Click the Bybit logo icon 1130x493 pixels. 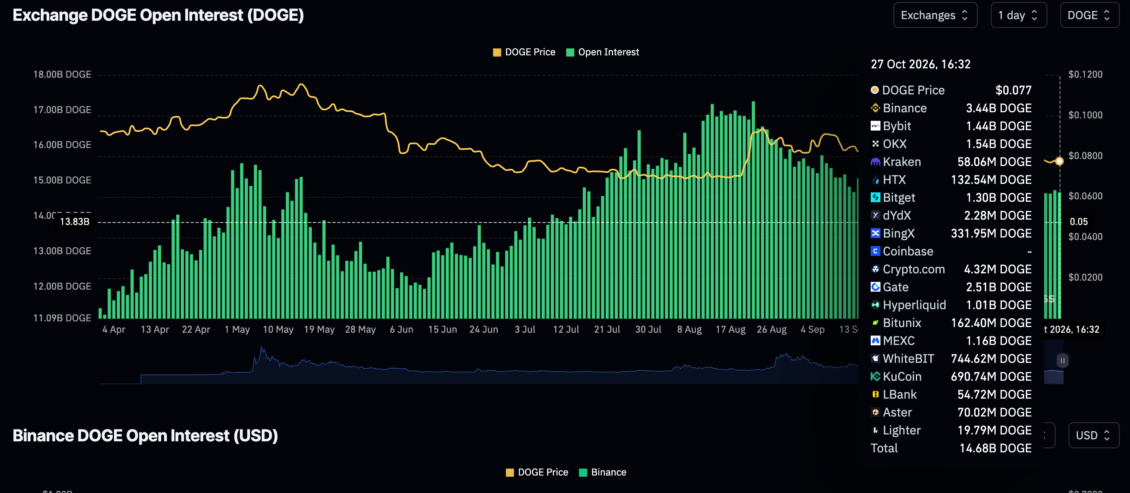tap(875, 126)
